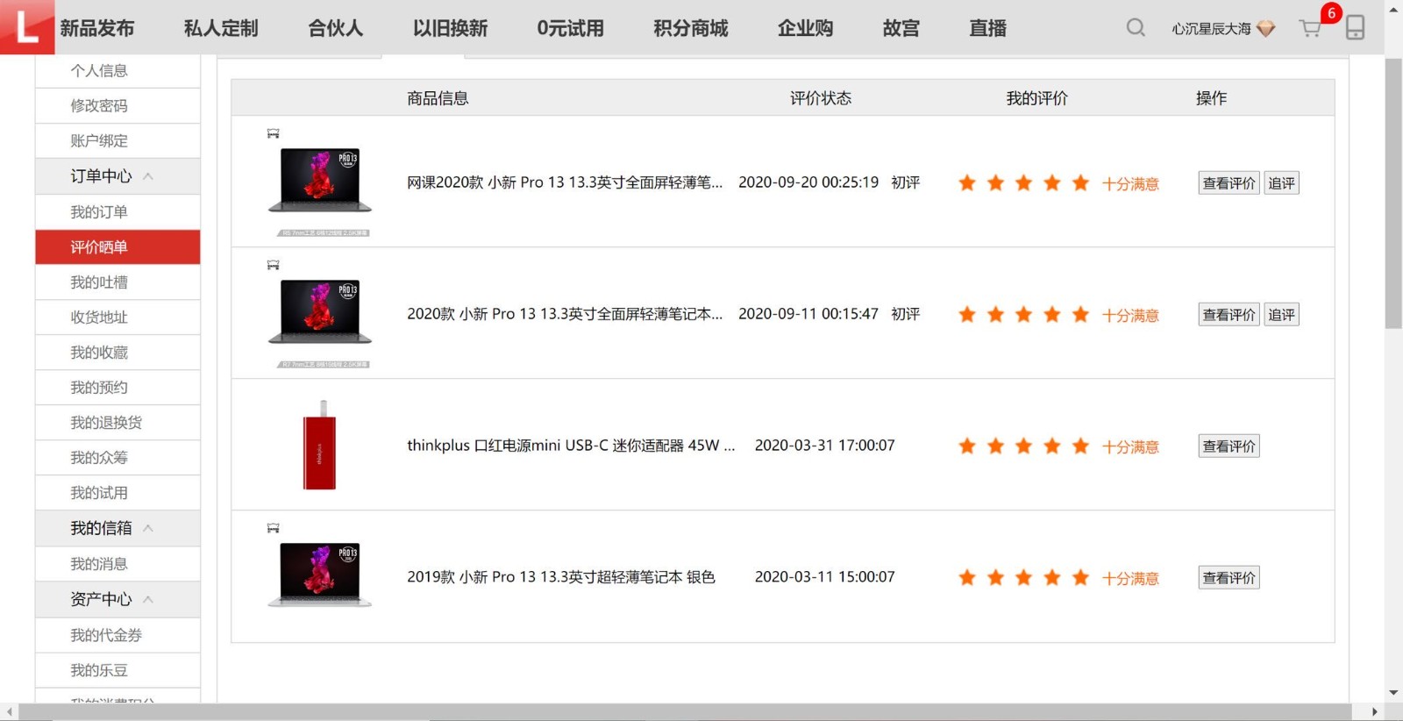This screenshot has width=1403, height=721.
Task: Open 企业购 navigation item
Action: [x=806, y=28]
